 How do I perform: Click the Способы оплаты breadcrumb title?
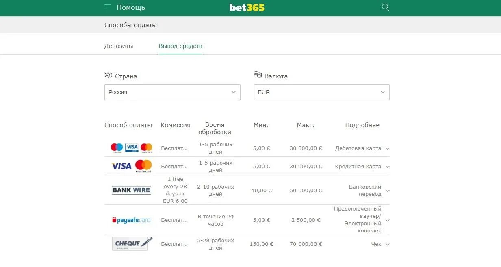[130, 25]
